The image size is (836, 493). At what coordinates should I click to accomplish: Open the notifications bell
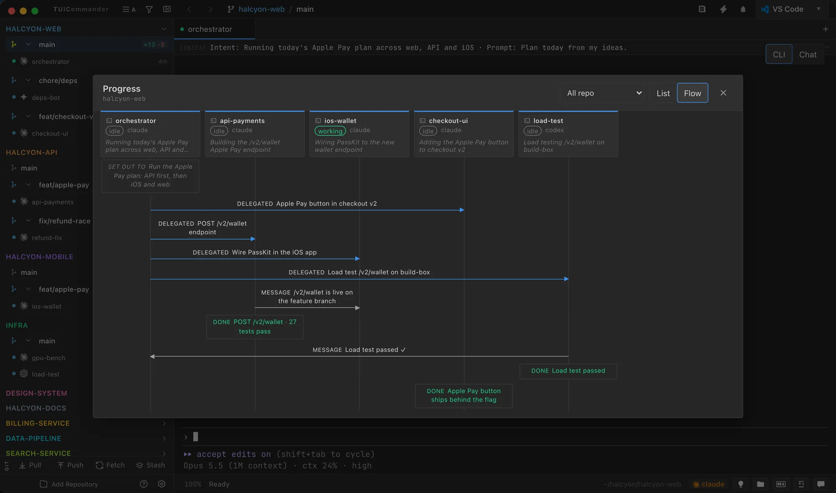point(743,9)
